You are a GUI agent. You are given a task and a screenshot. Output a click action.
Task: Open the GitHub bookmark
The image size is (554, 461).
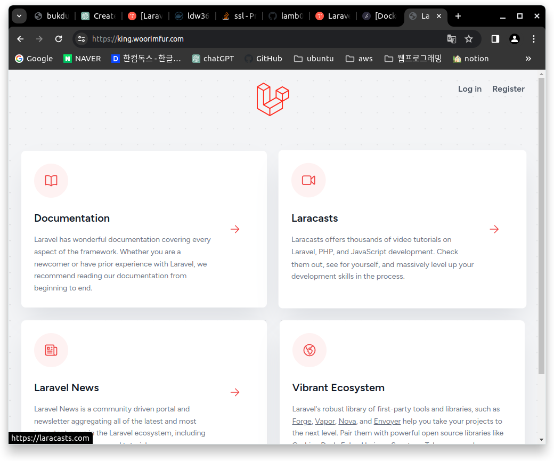[x=263, y=59]
